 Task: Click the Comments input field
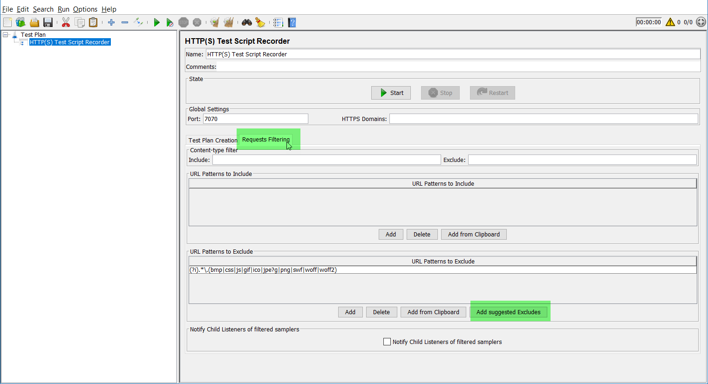click(458, 67)
